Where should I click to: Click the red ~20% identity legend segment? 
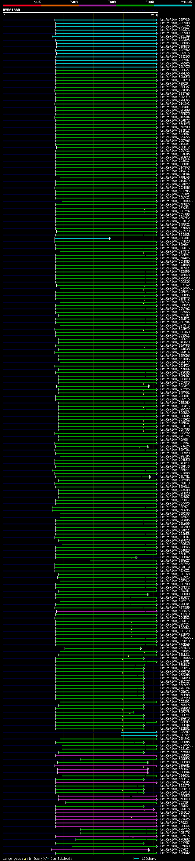click(x=22, y=5)
